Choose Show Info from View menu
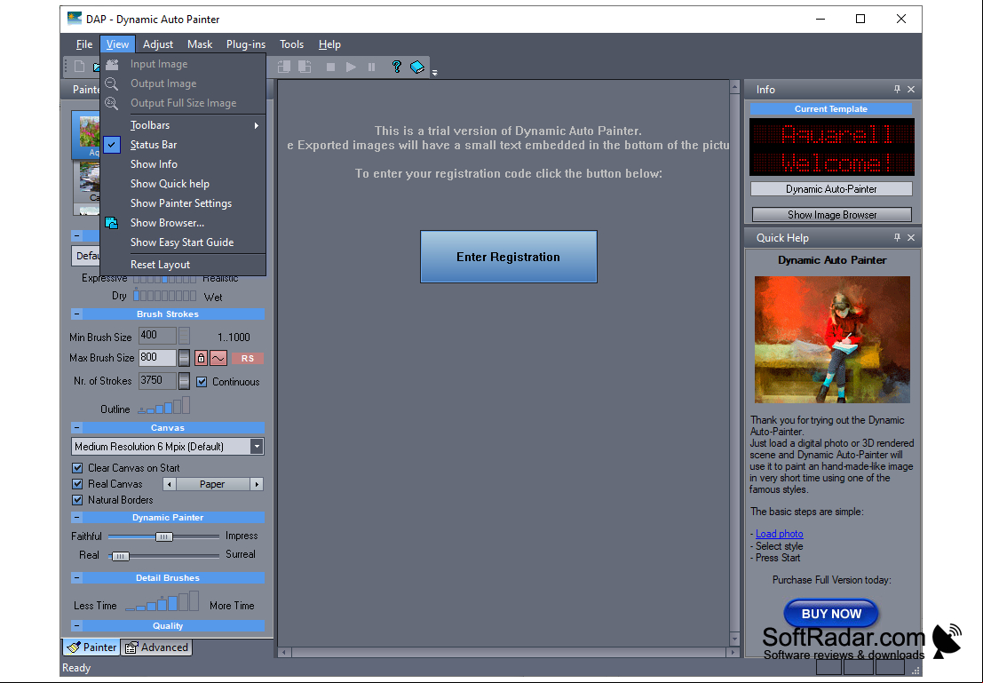 pyautogui.click(x=183, y=164)
